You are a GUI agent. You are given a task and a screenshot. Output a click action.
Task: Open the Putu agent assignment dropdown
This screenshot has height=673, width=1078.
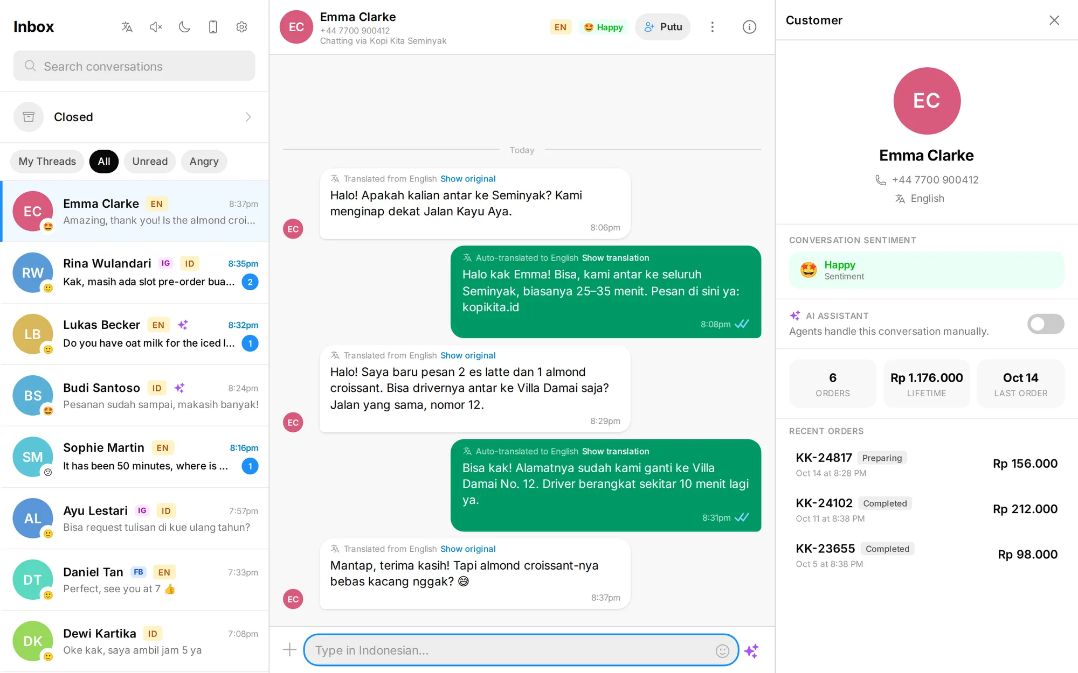coord(662,27)
